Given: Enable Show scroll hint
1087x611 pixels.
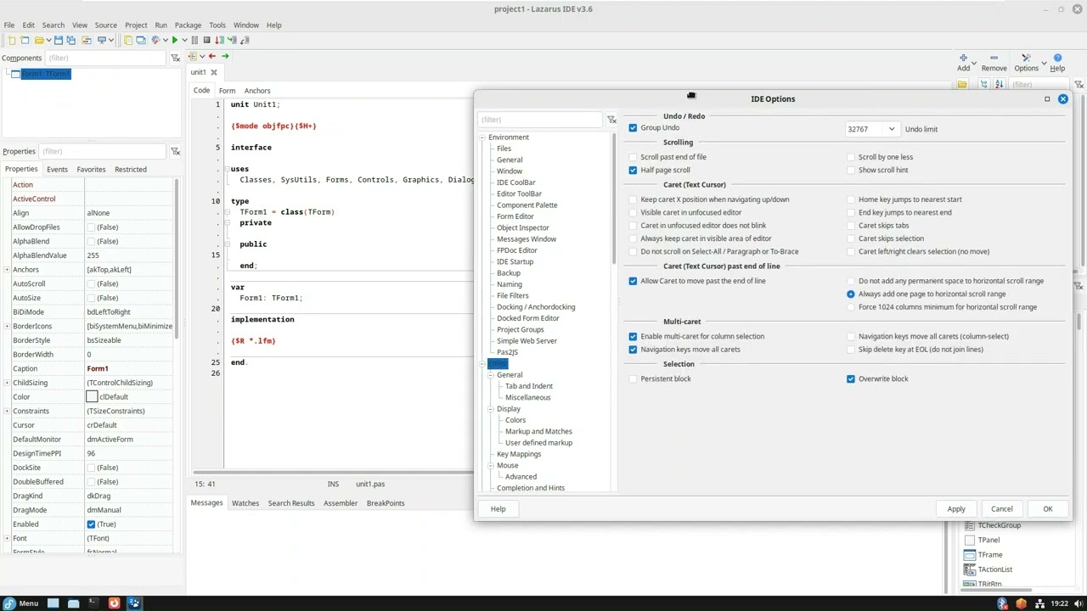Looking at the screenshot, I should [850, 170].
